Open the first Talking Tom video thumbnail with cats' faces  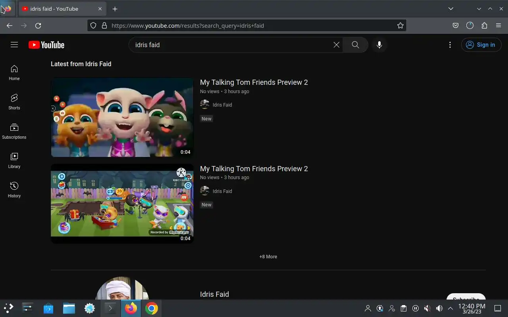tap(122, 117)
